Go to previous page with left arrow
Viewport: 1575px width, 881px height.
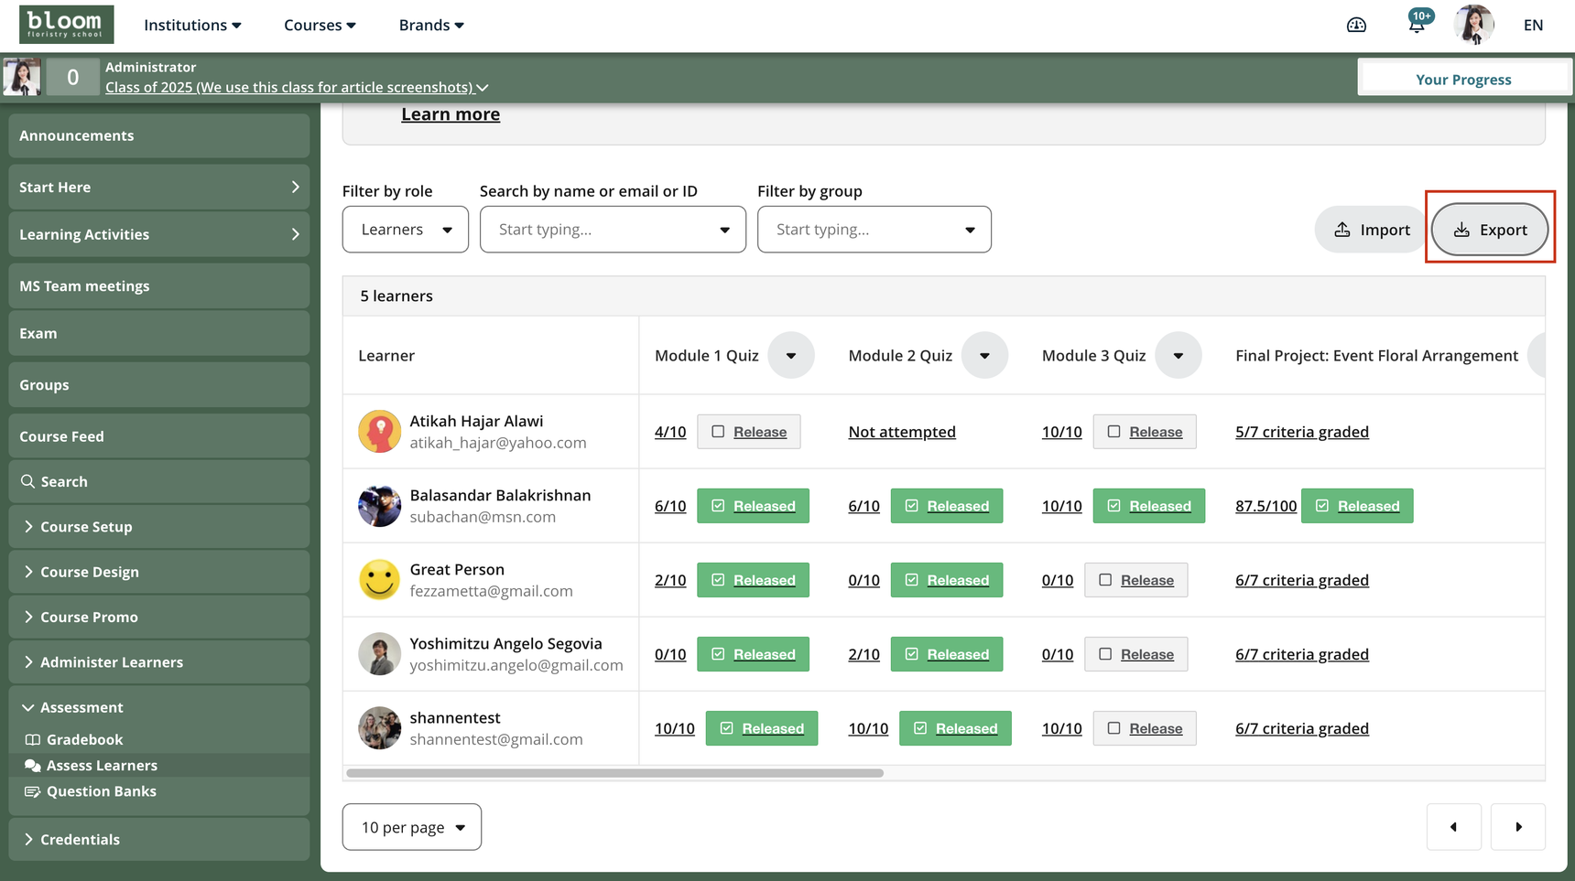1453,827
